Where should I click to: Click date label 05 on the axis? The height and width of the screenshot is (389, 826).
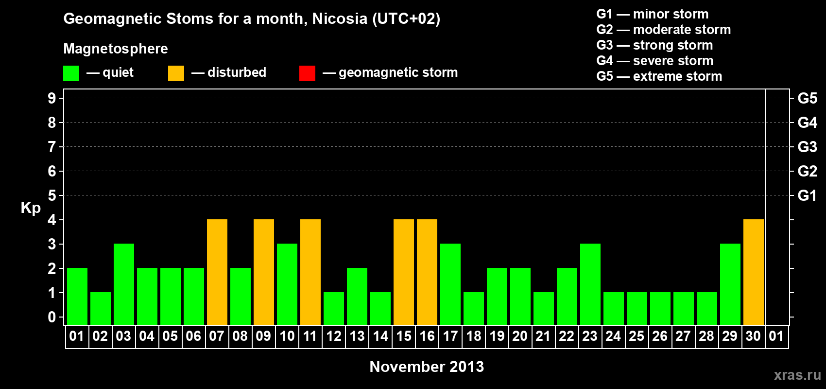(x=170, y=336)
